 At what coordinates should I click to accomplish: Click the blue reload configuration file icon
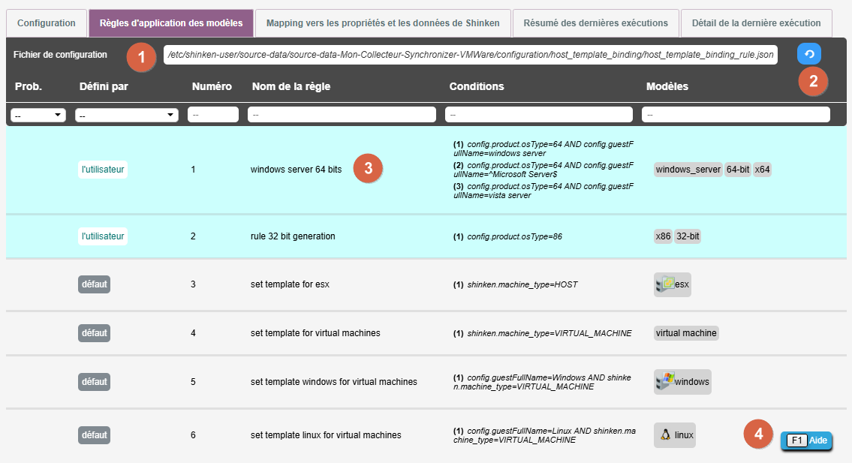808,54
